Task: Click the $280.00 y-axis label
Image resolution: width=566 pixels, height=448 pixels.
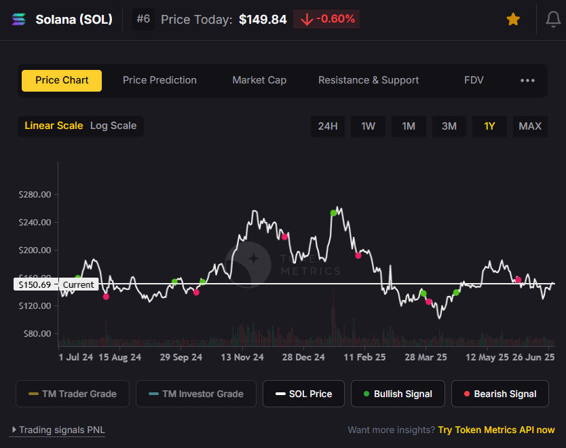Action: click(x=35, y=195)
